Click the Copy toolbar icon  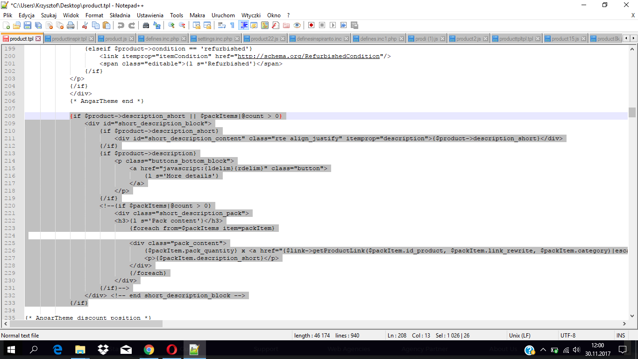click(x=95, y=25)
